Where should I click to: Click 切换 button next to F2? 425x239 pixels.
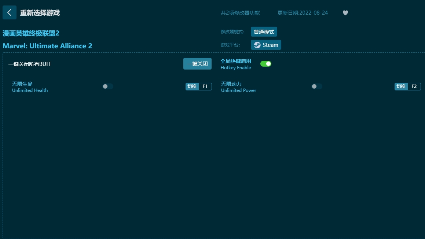(x=401, y=86)
